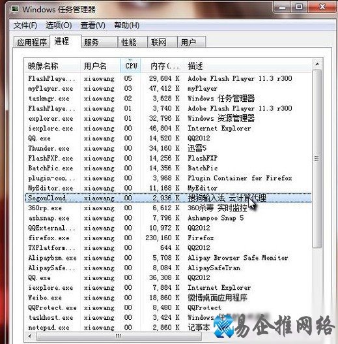Open the 帮助(H) menu

(127, 25)
